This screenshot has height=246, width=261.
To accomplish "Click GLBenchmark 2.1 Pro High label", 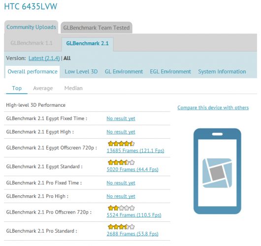I will [x=37, y=196].
